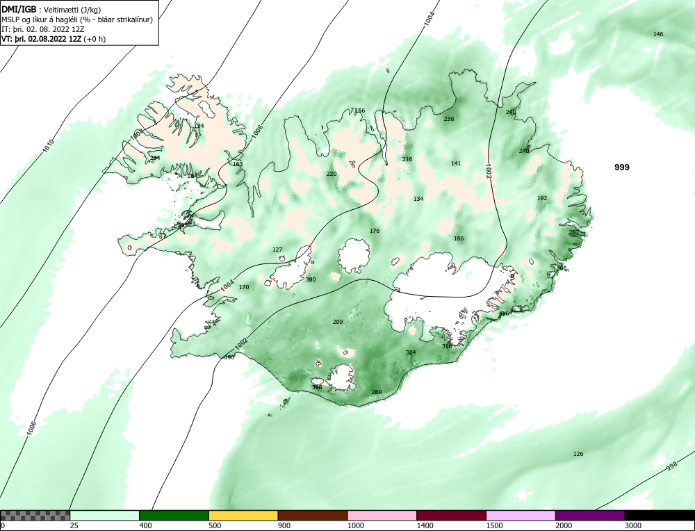Click the bold 999 pressure value

[622, 167]
